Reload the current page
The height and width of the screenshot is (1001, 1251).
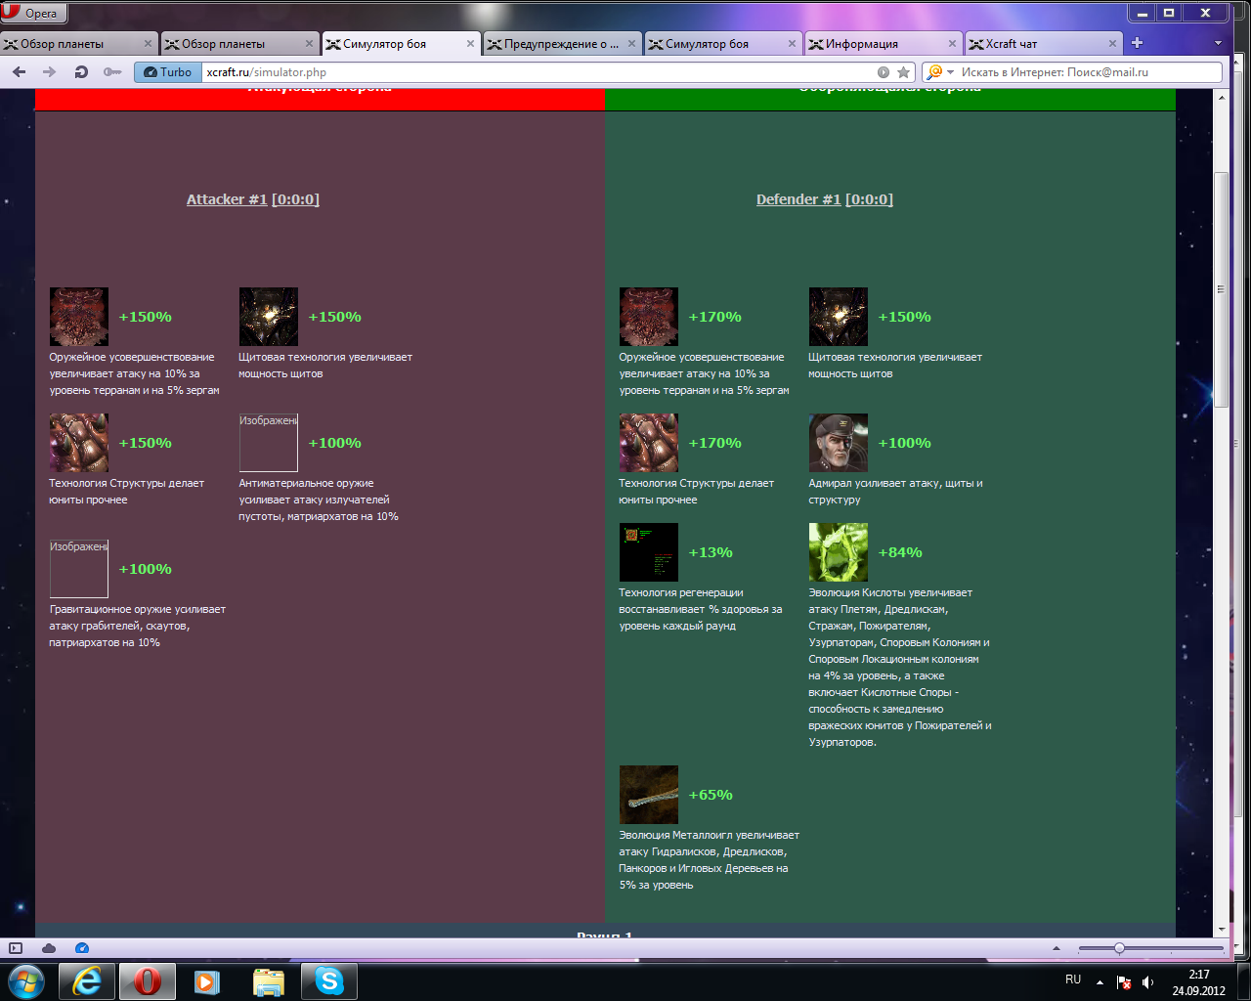click(x=81, y=72)
